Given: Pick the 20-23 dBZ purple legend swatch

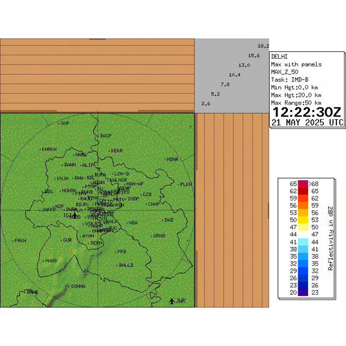Looking at the screenshot, I should point(303,293).
